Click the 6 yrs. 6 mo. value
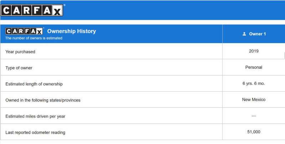Viewport: 285px width, 144px height. coord(254,83)
